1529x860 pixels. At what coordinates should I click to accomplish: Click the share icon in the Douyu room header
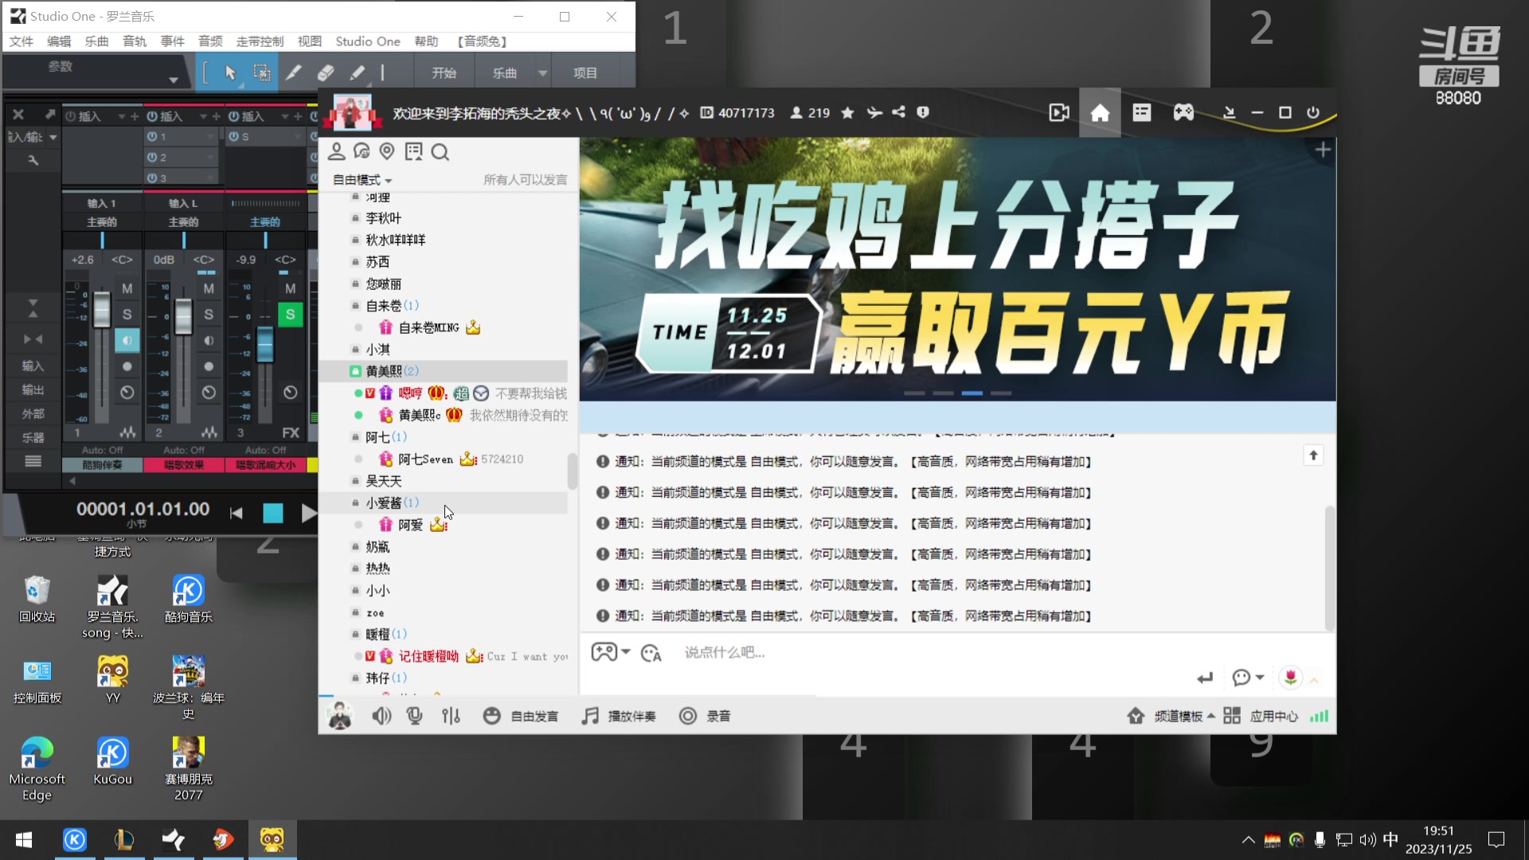(898, 112)
